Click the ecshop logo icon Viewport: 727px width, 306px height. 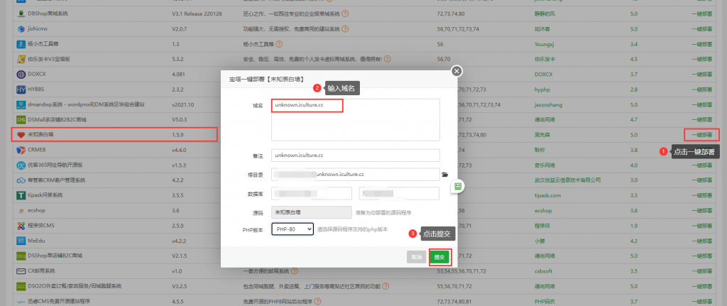pos(21,210)
